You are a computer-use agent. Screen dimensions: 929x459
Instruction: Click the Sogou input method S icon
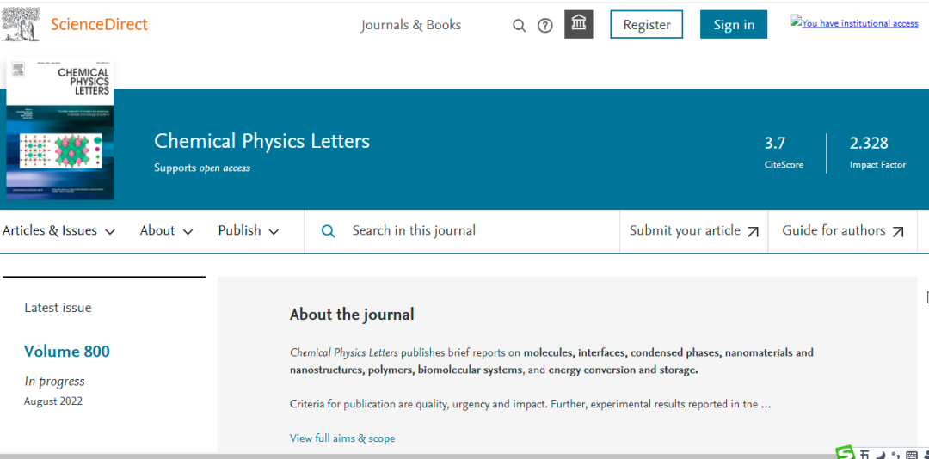tap(845, 453)
